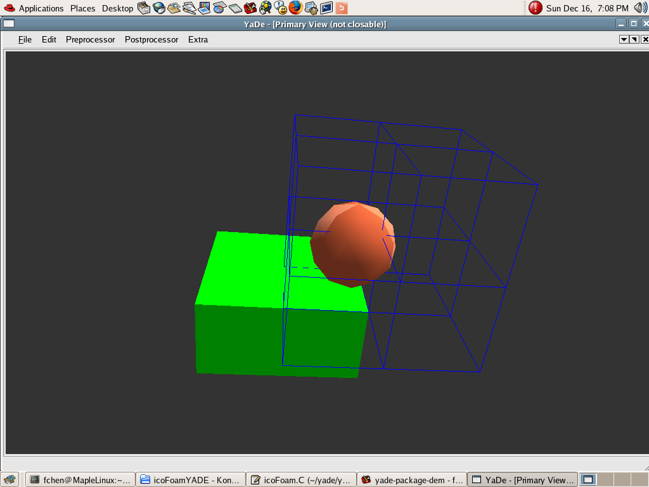Click the orange launcher icon in top panel

point(342,8)
